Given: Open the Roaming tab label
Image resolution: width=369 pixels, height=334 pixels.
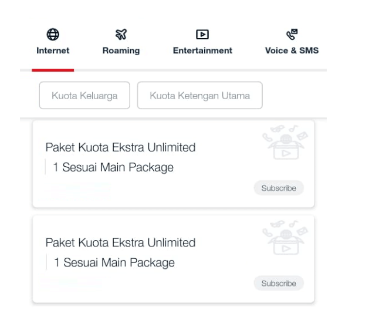Looking at the screenshot, I should pyautogui.click(x=121, y=50).
